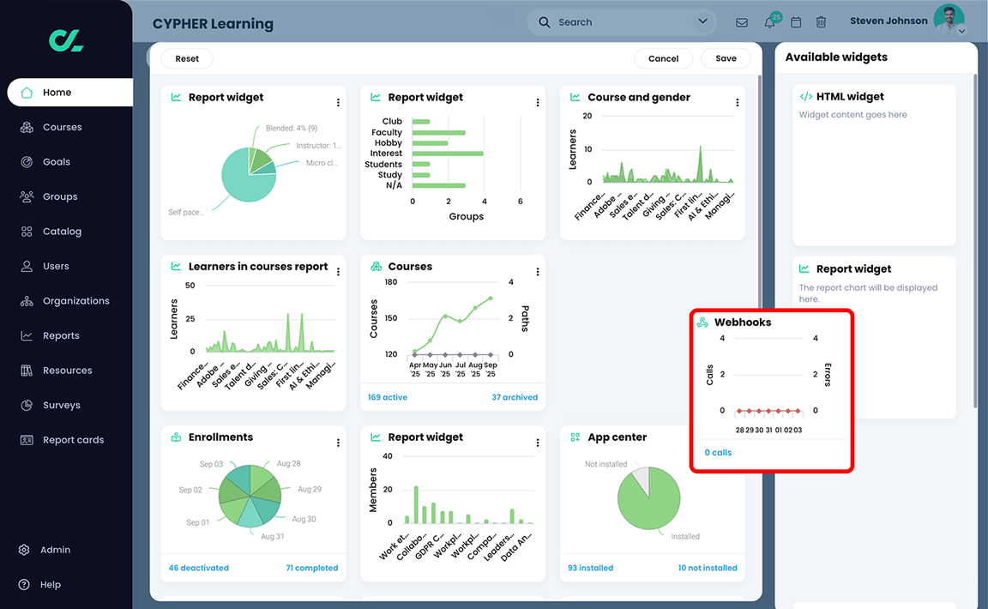
Task: Open options menu of Members Report widget
Action: coord(538,443)
